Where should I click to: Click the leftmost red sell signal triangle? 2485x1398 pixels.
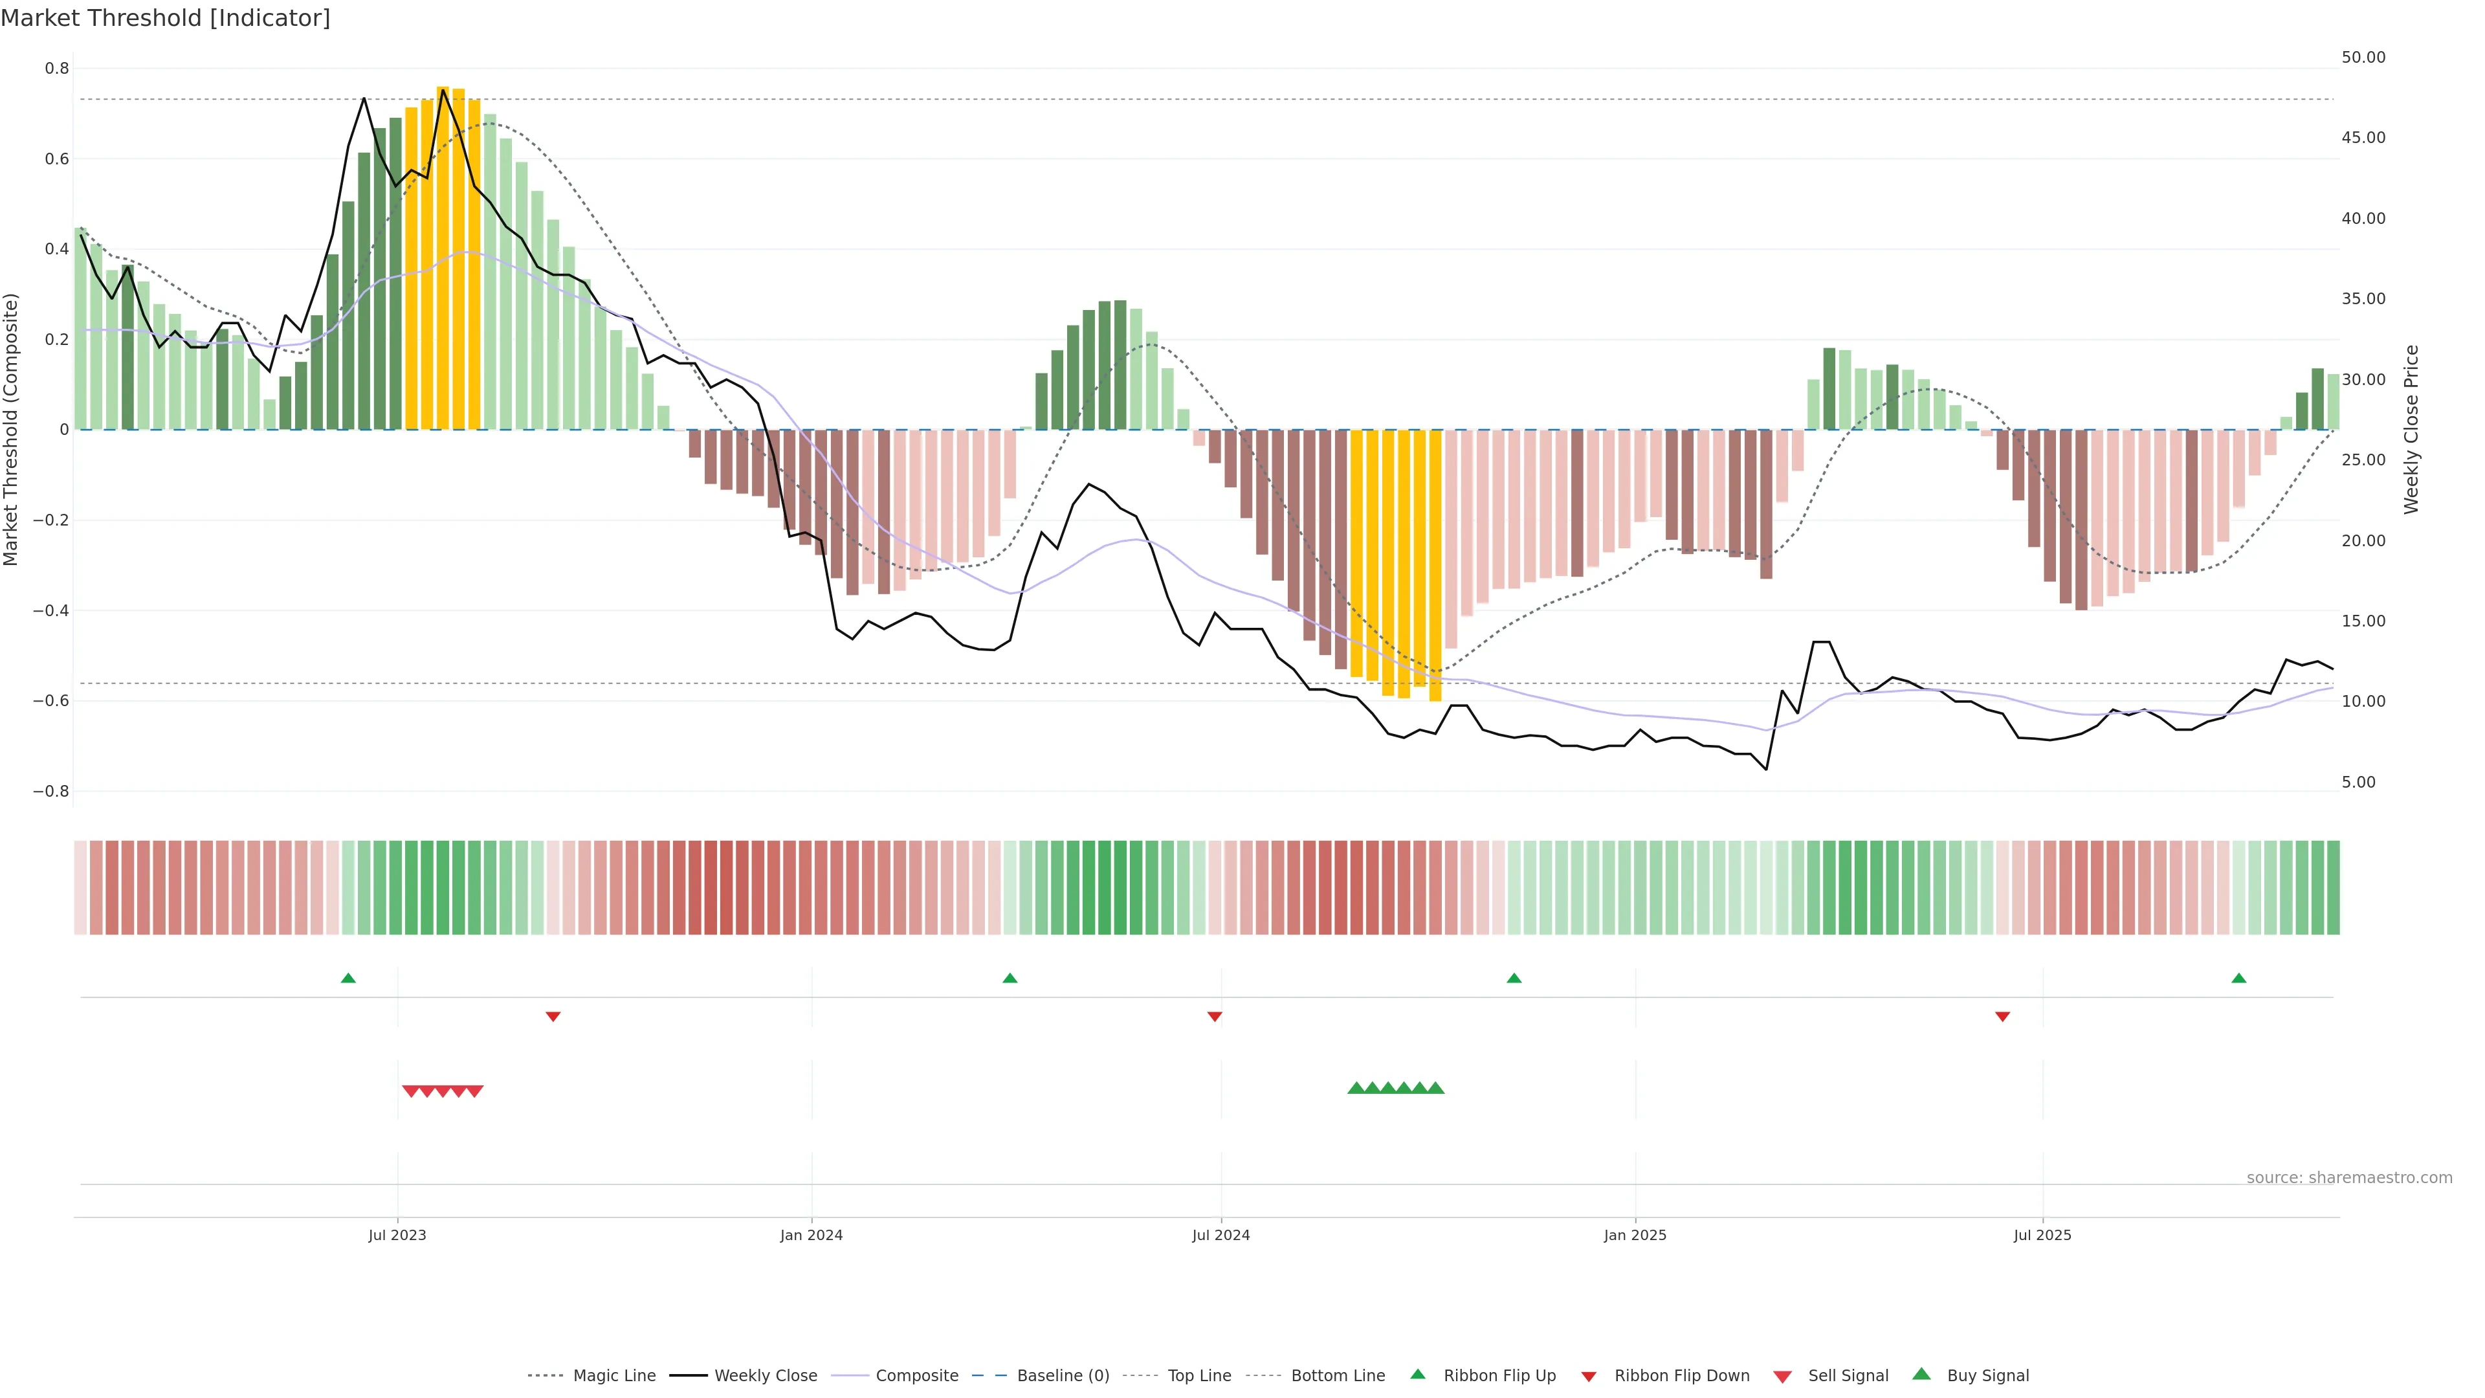pos(410,1091)
